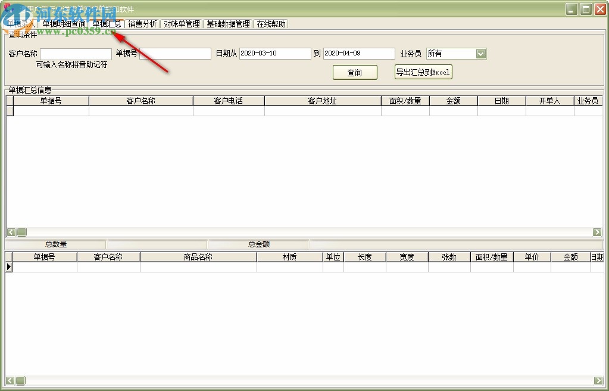Click the 客户地址 column header
Screen dimensions: 609x391
point(323,101)
